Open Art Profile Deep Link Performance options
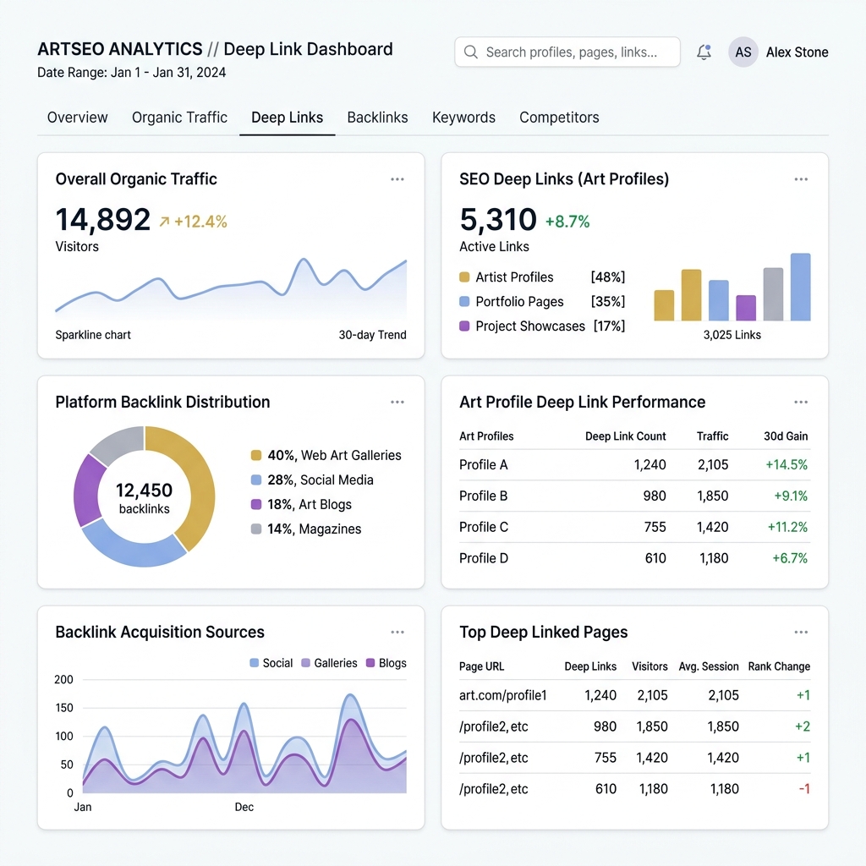 pos(801,402)
